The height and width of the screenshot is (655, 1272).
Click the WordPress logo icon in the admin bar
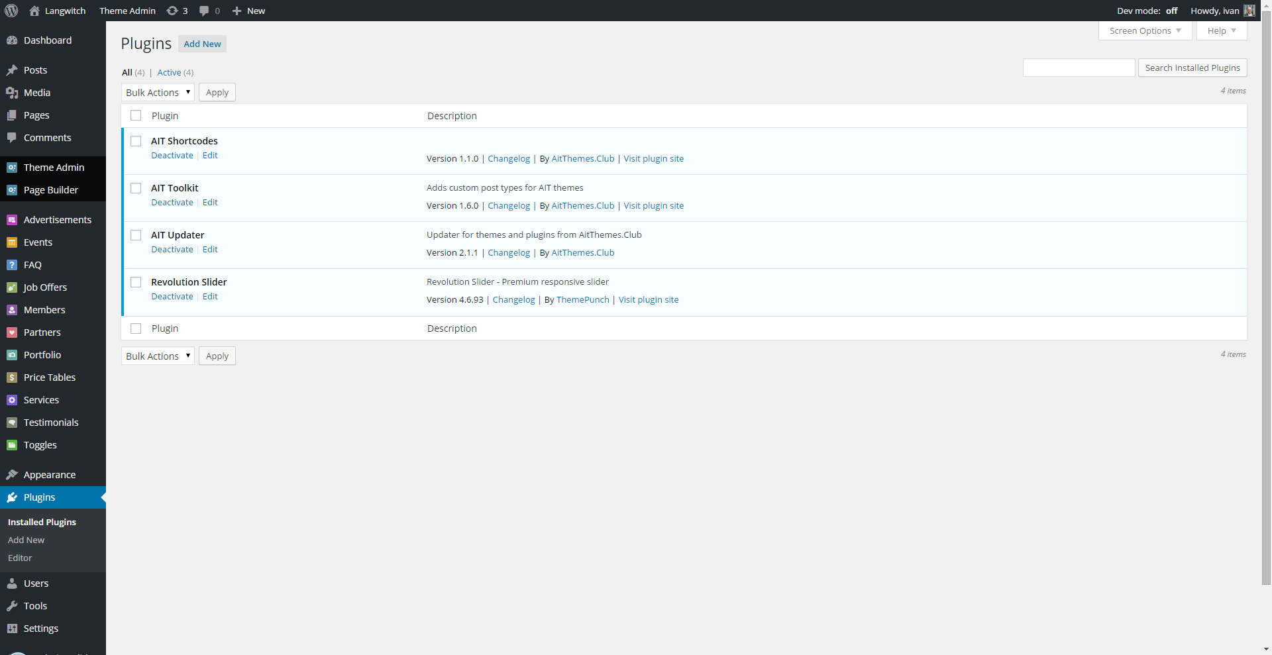pos(11,11)
